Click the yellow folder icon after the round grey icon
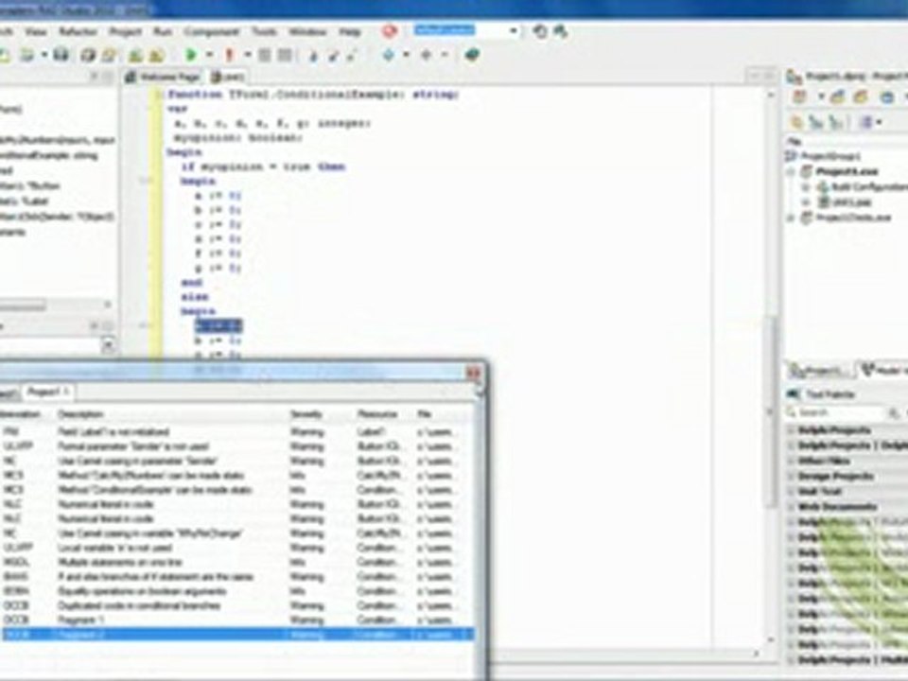Screen dimensions: 908x681 108,55
